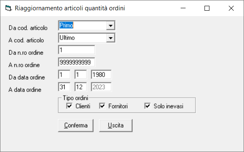Maximize the Riaggiornamento articoli window
Viewport: 244px width, 152px height.
(207, 8)
